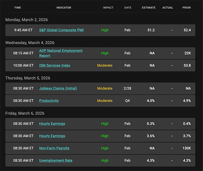The height and width of the screenshot is (171, 203).
Task: Open the Unemployment Rate link
Action: (56, 161)
